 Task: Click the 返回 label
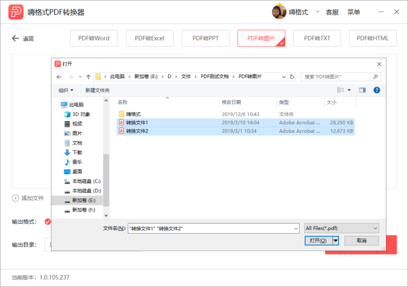(28, 39)
